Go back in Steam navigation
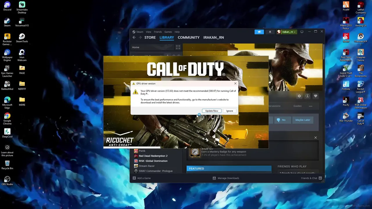The width and height of the screenshot is (372, 209). [x=134, y=37]
